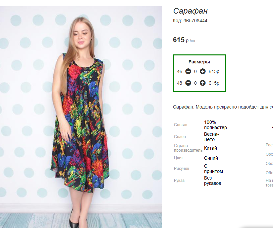Click the quantity value for size 48
Image resolution: width=273 pixels, height=228 pixels.
195,83
